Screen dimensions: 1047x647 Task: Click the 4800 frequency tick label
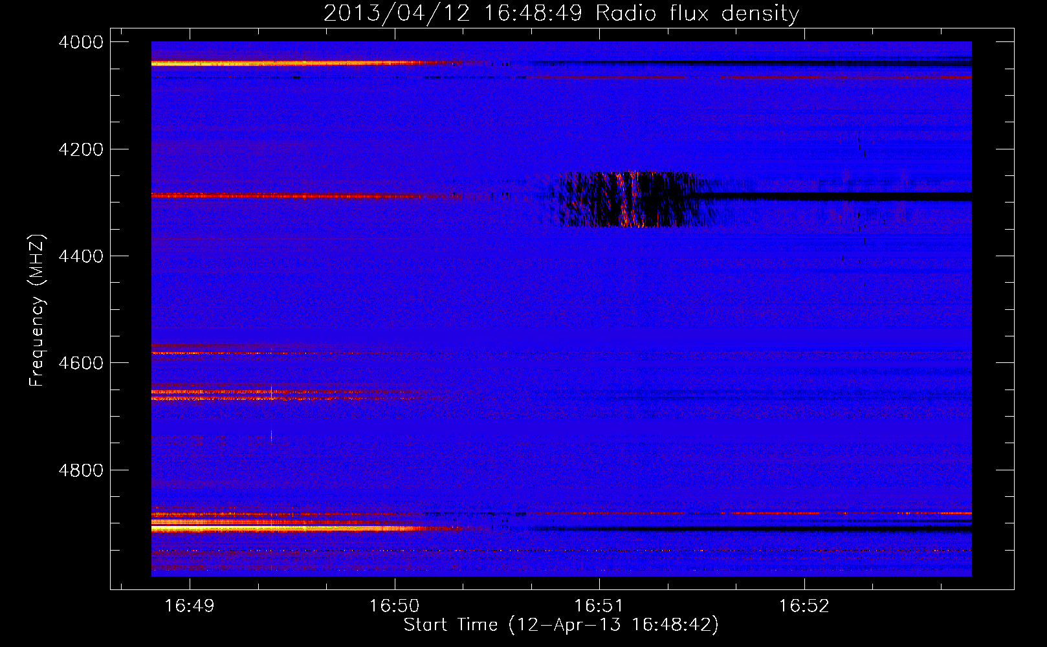pyautogui.click(x=81, y=470)
